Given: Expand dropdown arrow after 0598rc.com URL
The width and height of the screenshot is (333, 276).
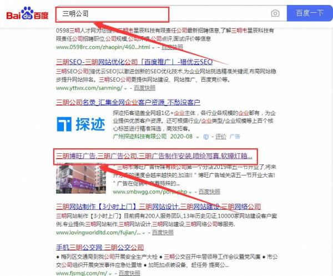Looking at the screenshot, I should (153, 47).
